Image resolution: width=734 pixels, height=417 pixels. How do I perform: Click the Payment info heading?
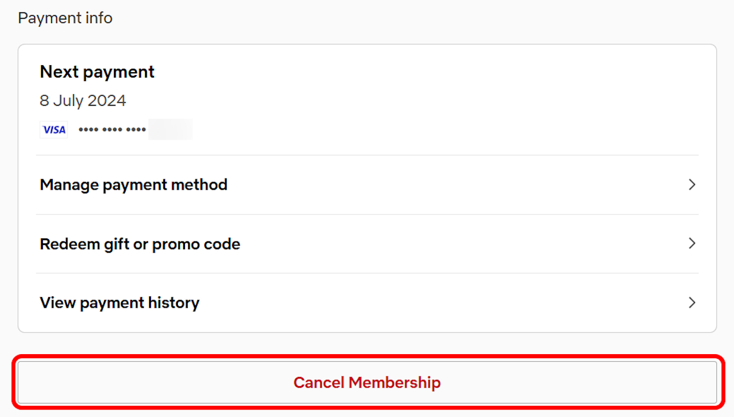pyautogui.click(x=65, y=18)
